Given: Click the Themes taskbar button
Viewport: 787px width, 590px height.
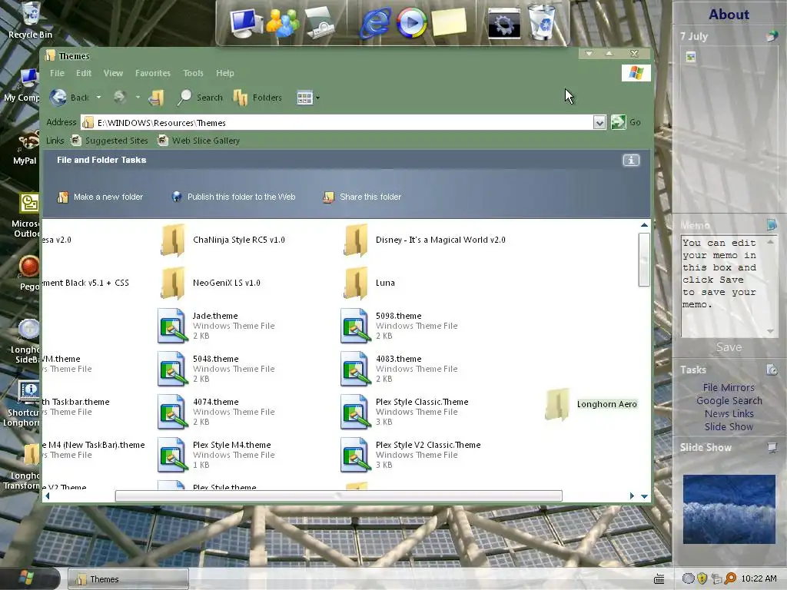Looking at the screenshot, I should click(128, 579).
